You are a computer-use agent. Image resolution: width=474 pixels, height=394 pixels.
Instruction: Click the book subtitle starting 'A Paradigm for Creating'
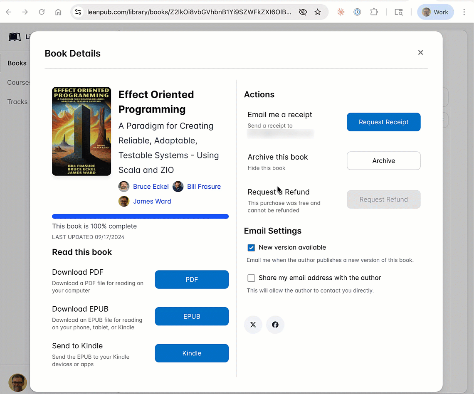coord(169,148)
